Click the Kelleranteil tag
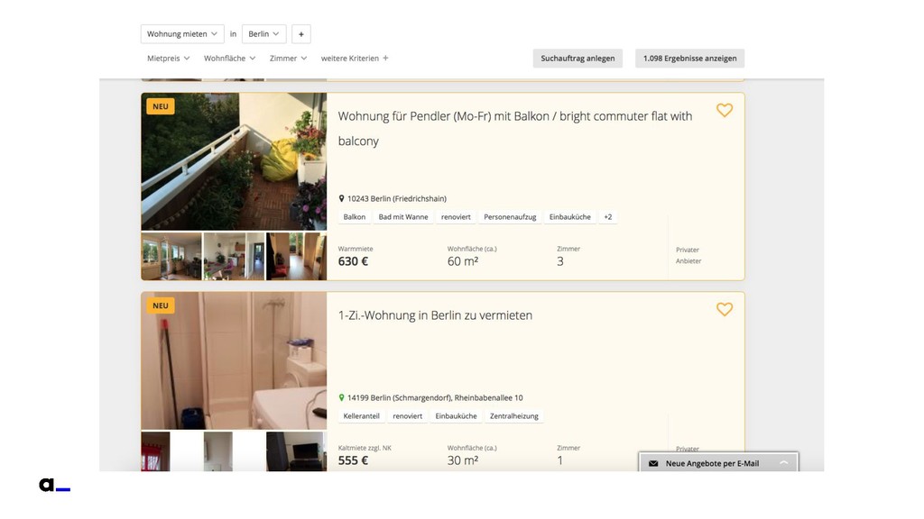 (x=361, y=416)
